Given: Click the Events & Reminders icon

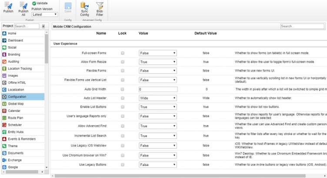Looking at the screenshot, I should tap(4, 139).
